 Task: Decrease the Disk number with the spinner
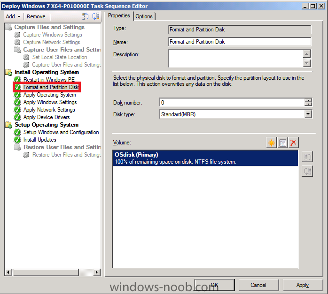(x=308, y=104)
